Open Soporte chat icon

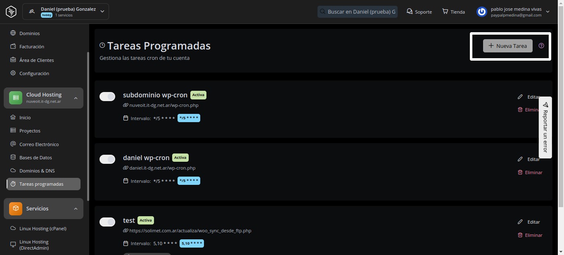409,12
